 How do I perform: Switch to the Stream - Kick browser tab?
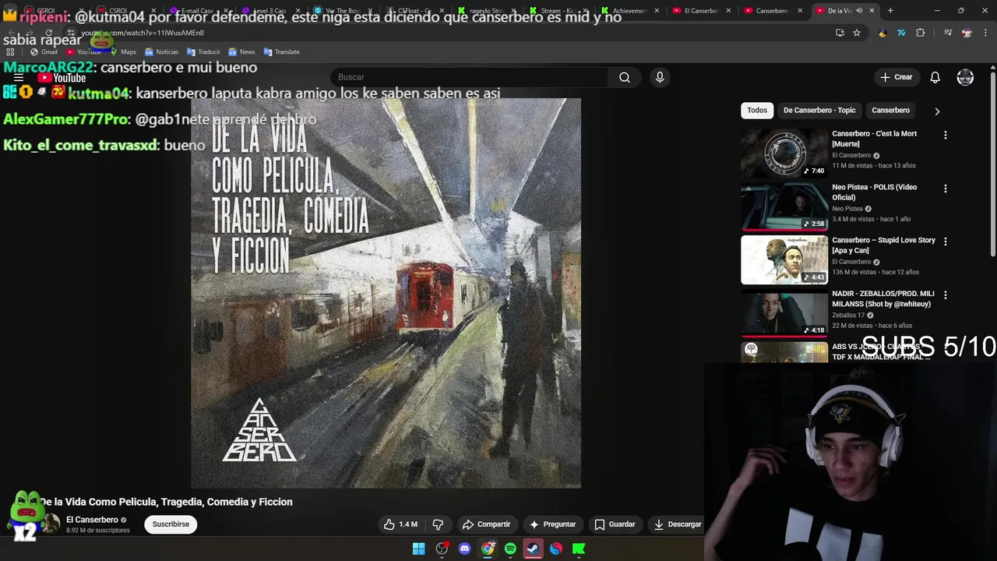coord(558,10)
